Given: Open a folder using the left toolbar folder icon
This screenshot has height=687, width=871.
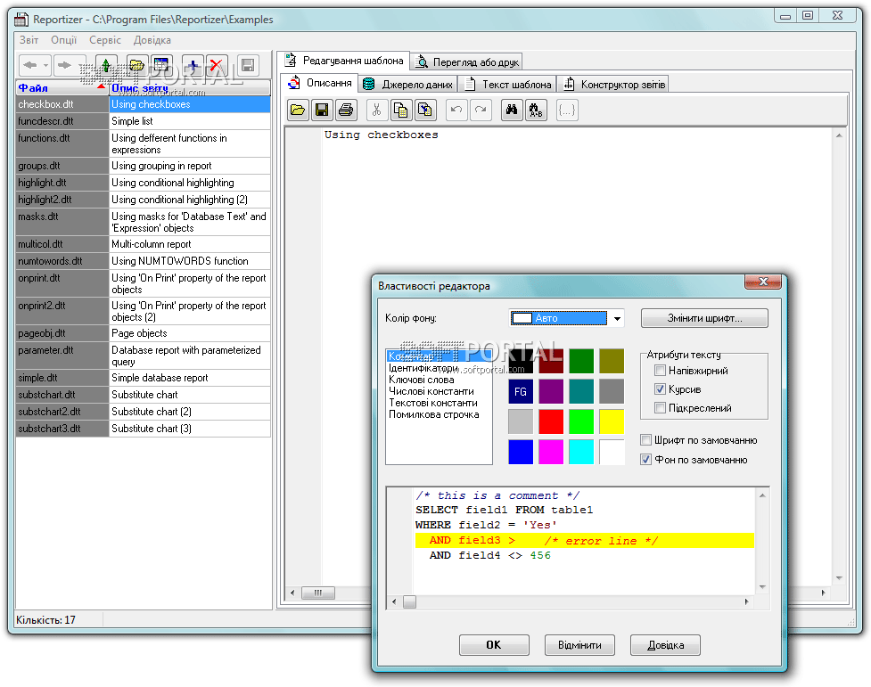Looking at the screenshot, I should click(x=136, y=66).
